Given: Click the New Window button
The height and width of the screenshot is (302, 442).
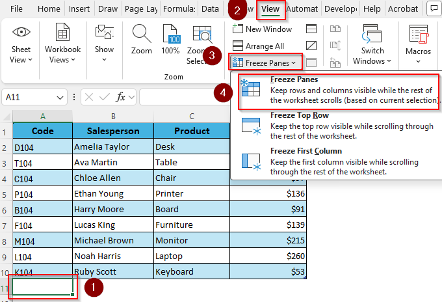Looking at the screenshot, I should coord(262,29).
